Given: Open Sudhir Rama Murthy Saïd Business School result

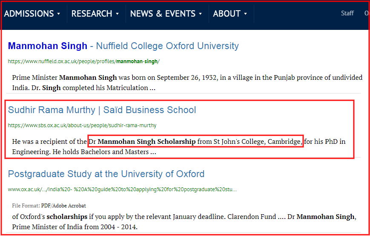Looking at the screenshot, I should pos(102,110).
